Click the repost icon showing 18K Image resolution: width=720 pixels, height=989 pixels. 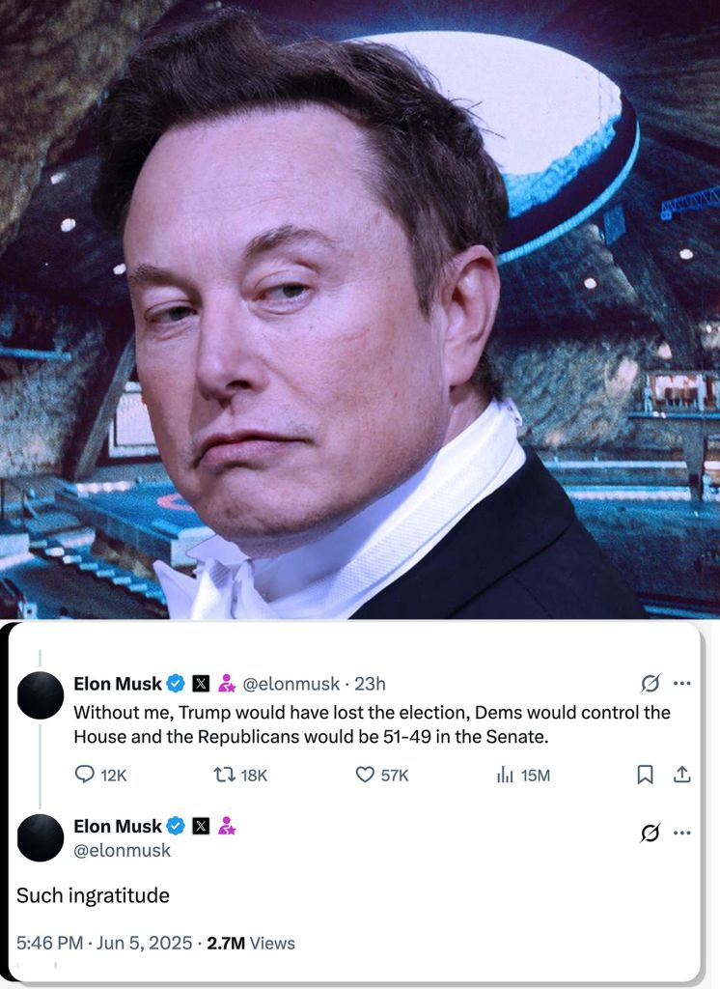(x=225, y=775)
